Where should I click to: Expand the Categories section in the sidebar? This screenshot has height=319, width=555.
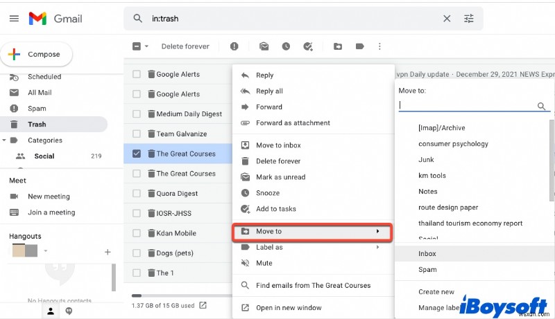pos(5,140)
